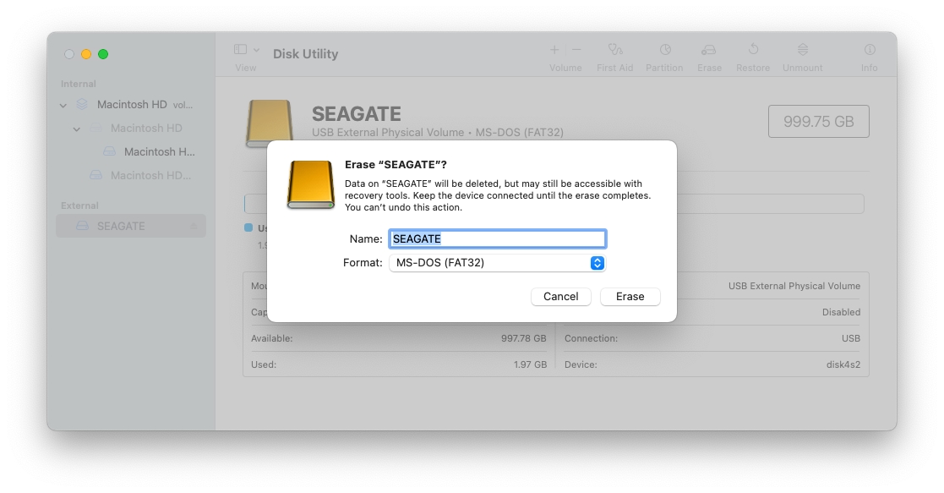This screenshot has height=493, width=944.
Task: Click the "Disk Utility" window title
Action: pos(306,53)
